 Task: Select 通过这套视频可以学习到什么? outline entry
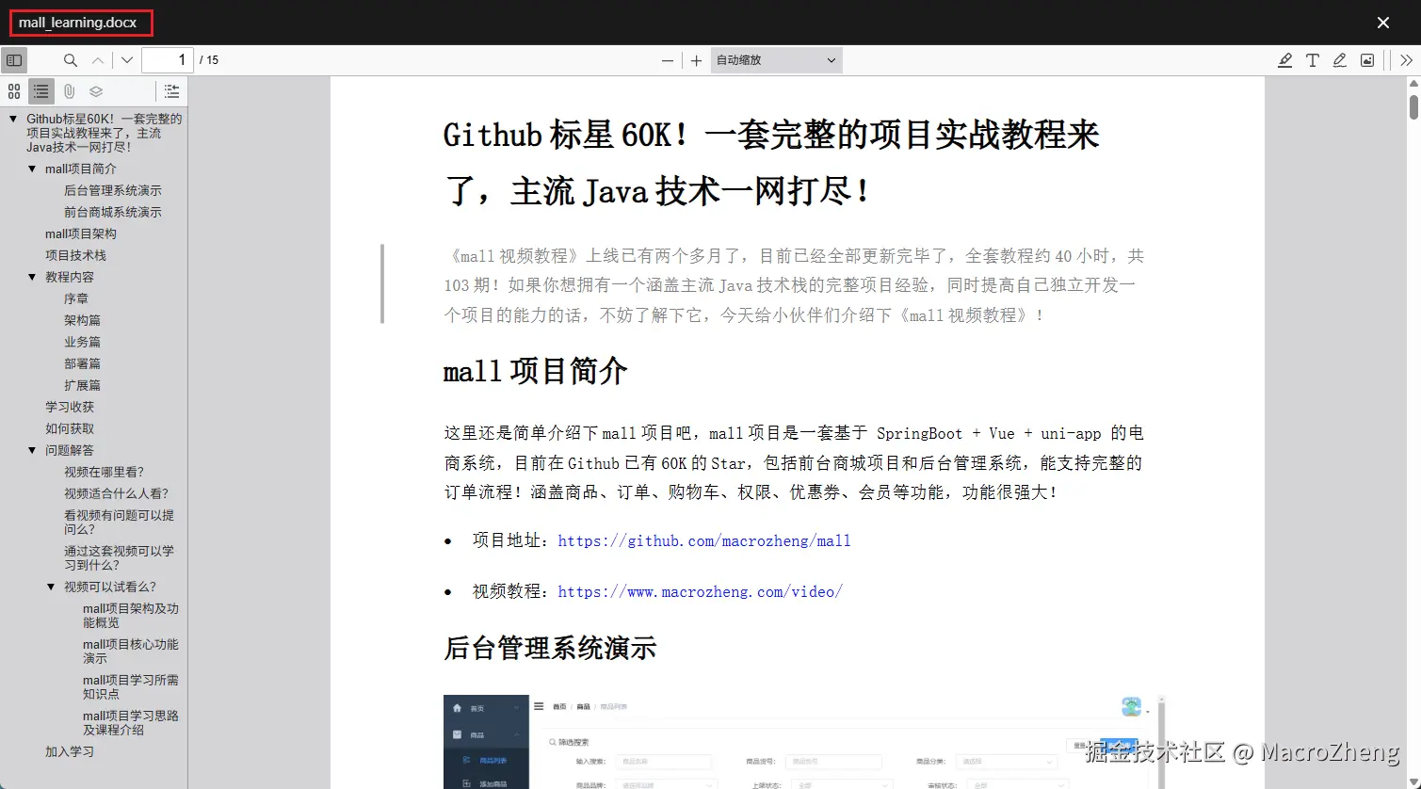coord(119,558)
